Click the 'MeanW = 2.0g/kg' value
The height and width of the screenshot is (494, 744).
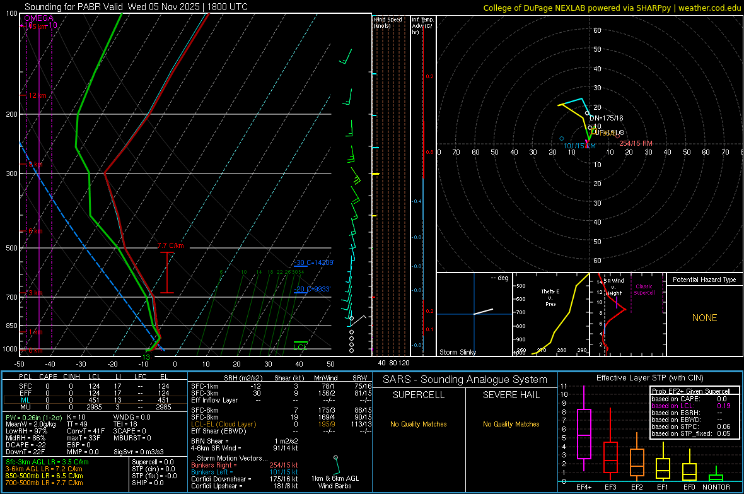(30, 424)
